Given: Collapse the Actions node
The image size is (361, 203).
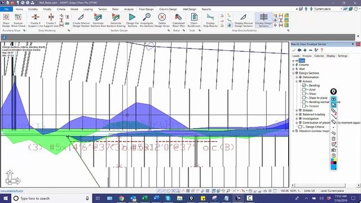Looking at the screenshot, I should 297,81.
